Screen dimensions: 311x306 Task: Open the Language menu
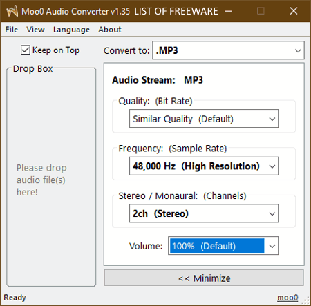[71, 30]
